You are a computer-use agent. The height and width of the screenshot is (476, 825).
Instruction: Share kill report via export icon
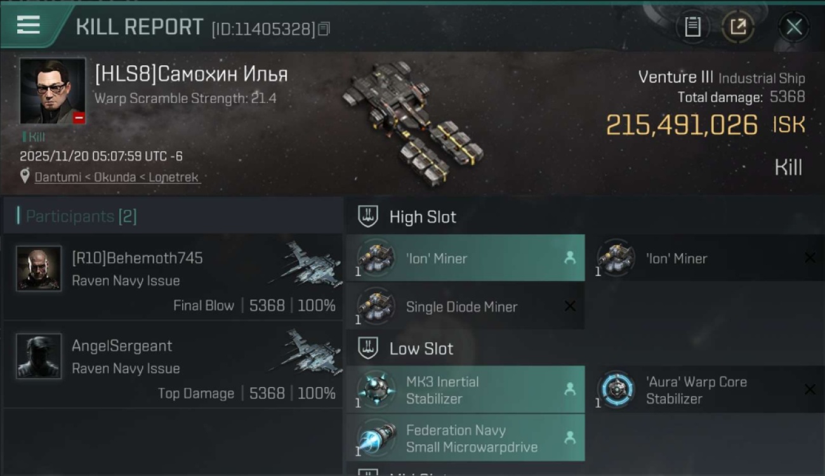coord(738,27)
